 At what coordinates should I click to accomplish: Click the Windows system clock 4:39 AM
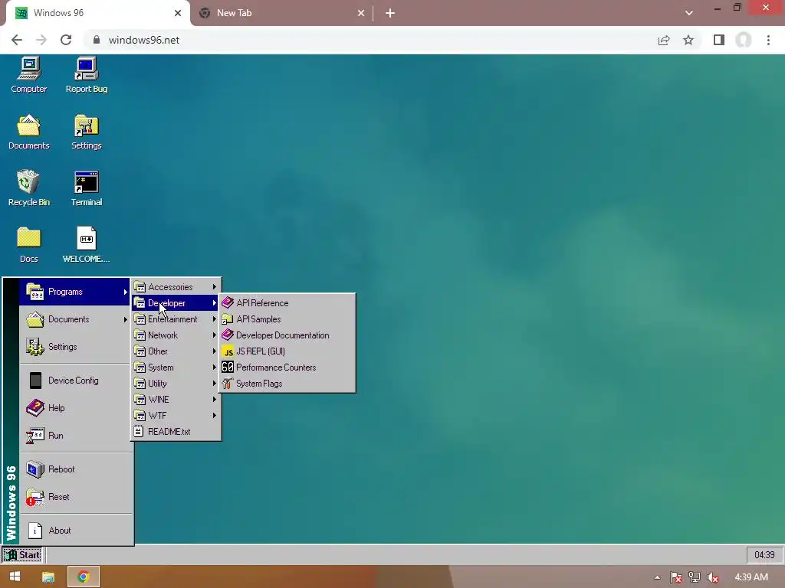(x=751, y=577)
